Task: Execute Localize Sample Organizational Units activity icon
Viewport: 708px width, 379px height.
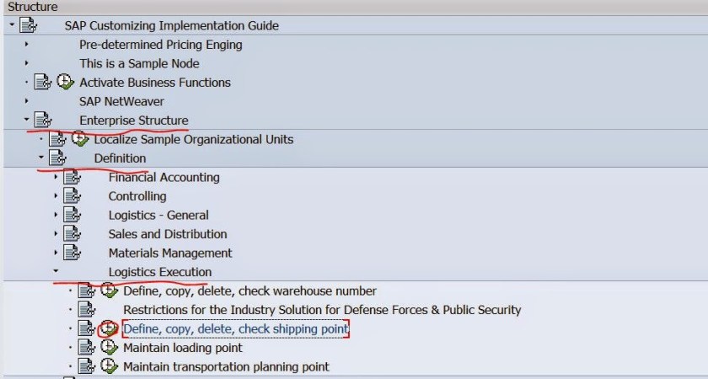Action: pyautogui.click(x=80, y=139)
